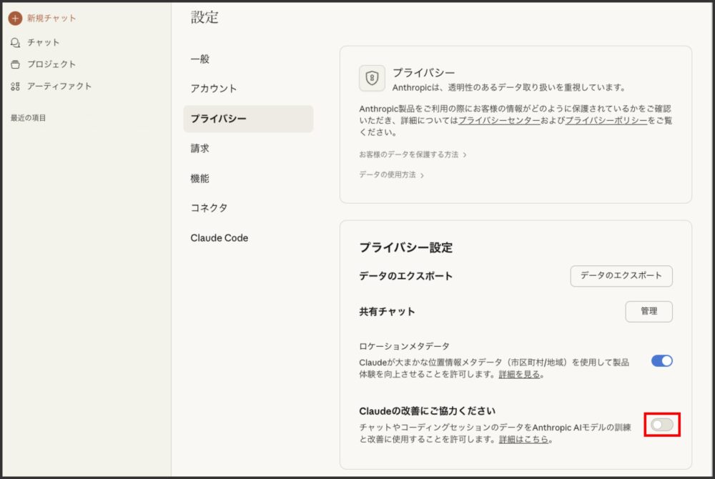Image resolution: width=715 pixels, height=479 pixels.
Task: Select the プライバシー settings tab
Action: [219, 119]
